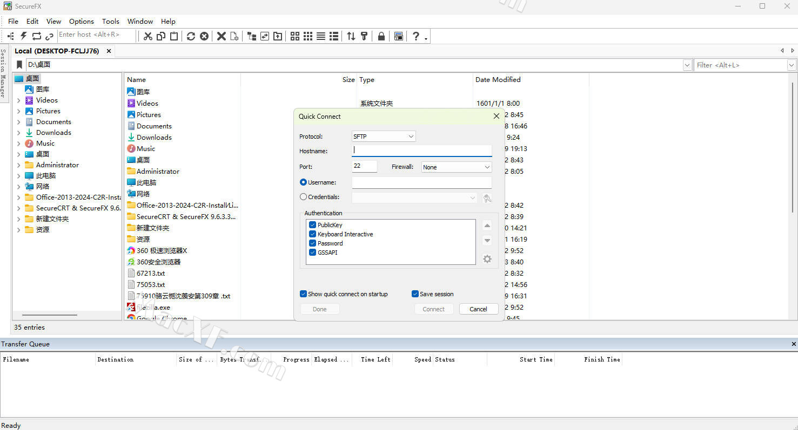Switch to details view icon
The width and height of the screenshot is (798, 430).
(334, 36)
